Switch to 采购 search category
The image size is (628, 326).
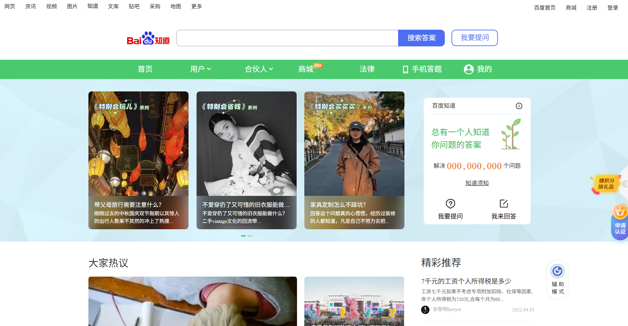click(155, 6)
